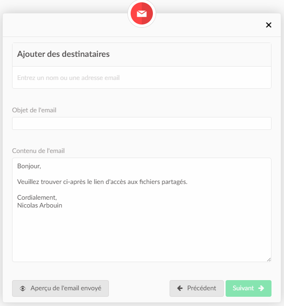Click the "Ajouter des destinataires" heading
The image size is (284, 306).
[x=63, y=54]
